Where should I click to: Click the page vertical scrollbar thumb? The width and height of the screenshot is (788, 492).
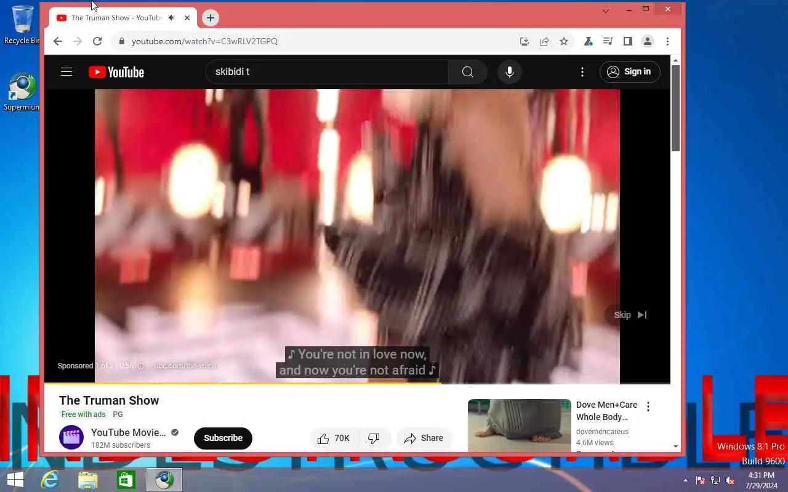(675, 108)
